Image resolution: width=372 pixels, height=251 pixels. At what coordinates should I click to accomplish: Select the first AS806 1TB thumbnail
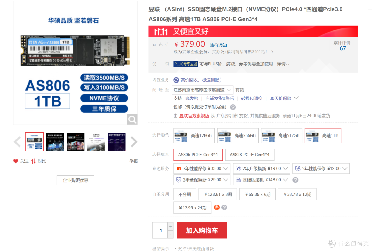tap(35, 142)
